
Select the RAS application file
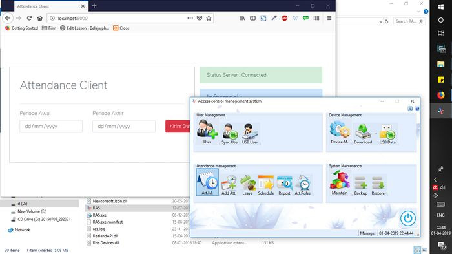coord(96,208)
